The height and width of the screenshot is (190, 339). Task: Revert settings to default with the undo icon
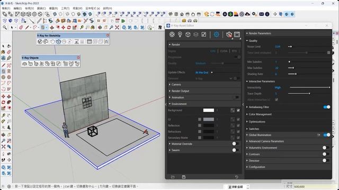[x=237, y=177]
